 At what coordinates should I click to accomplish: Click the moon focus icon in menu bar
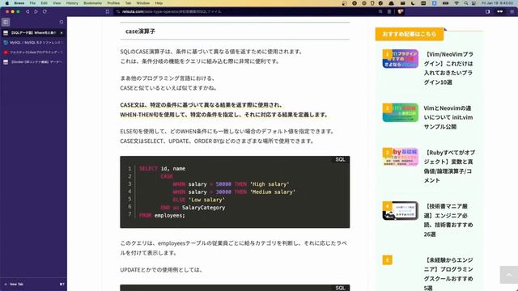tap(413, 3)
